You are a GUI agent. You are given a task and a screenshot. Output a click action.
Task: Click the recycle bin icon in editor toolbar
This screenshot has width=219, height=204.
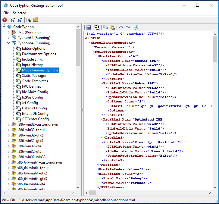(x=136, y=27)
